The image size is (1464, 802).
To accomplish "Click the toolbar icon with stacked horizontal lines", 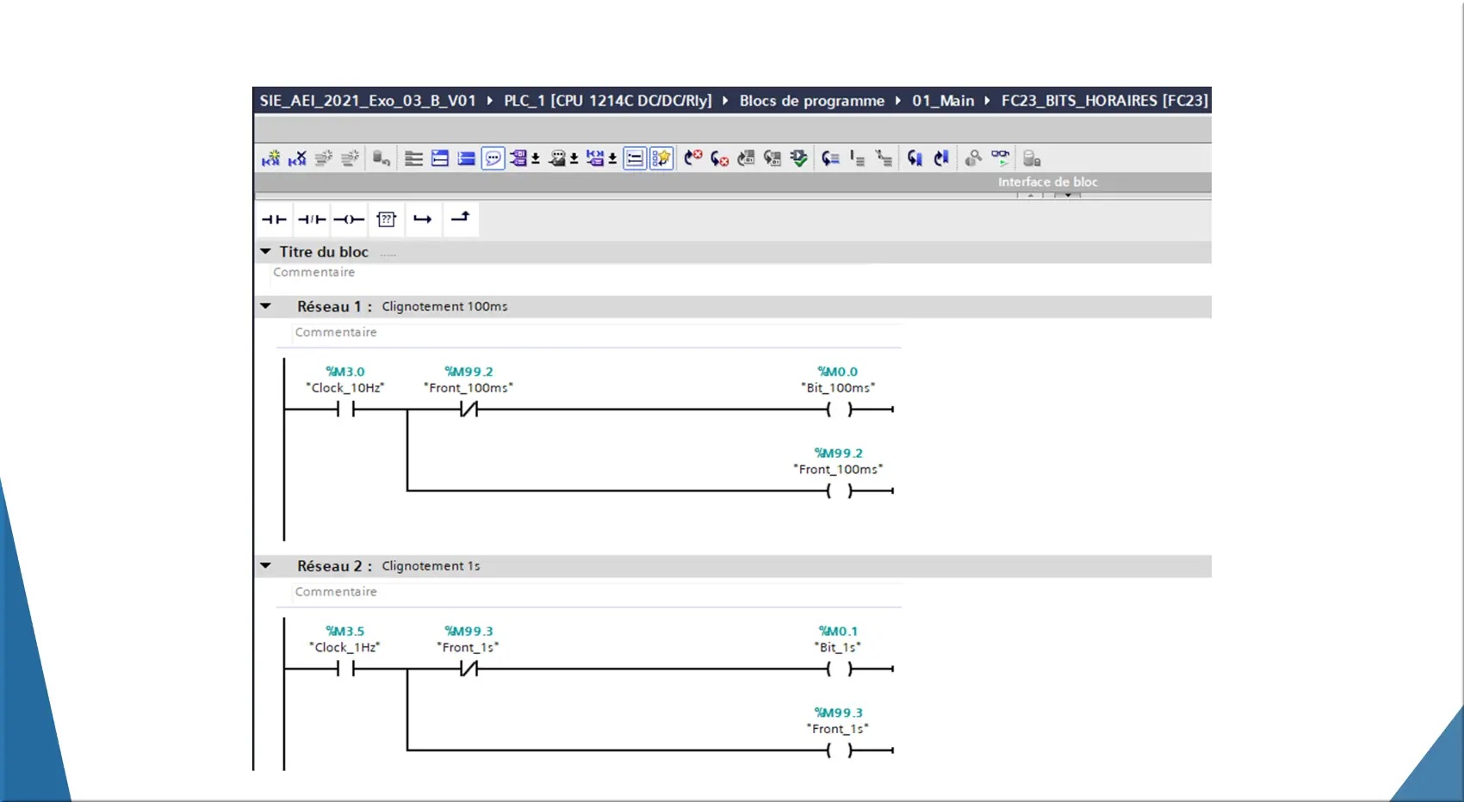I will (413, 158).
